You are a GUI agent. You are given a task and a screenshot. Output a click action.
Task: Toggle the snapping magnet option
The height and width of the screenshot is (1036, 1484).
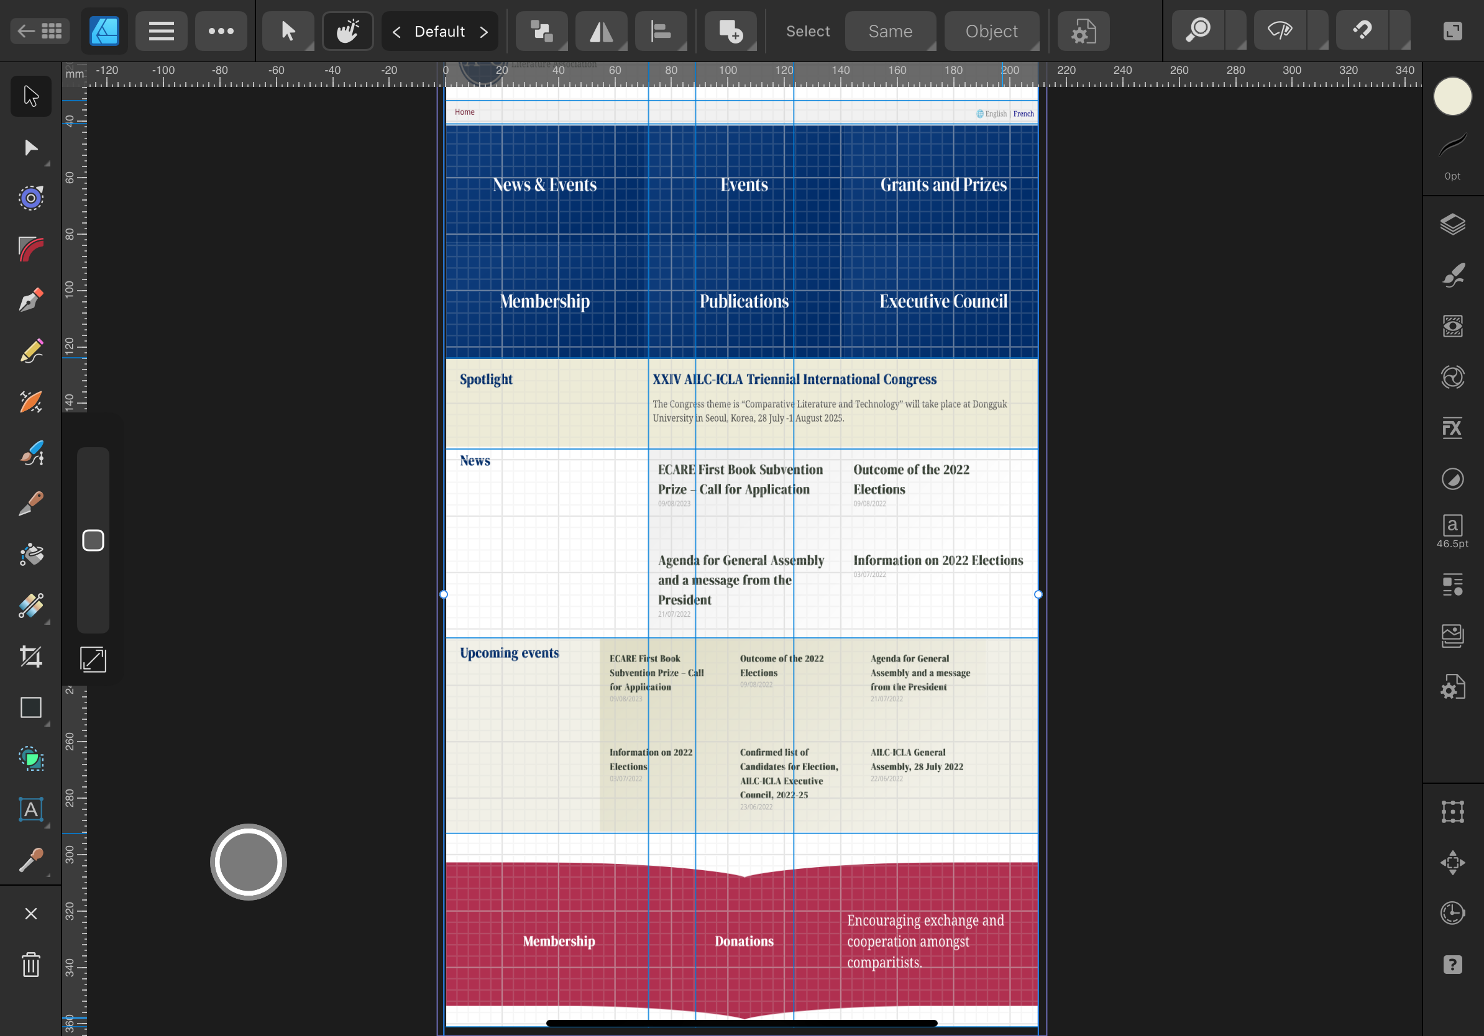[x=1362, y=30]
